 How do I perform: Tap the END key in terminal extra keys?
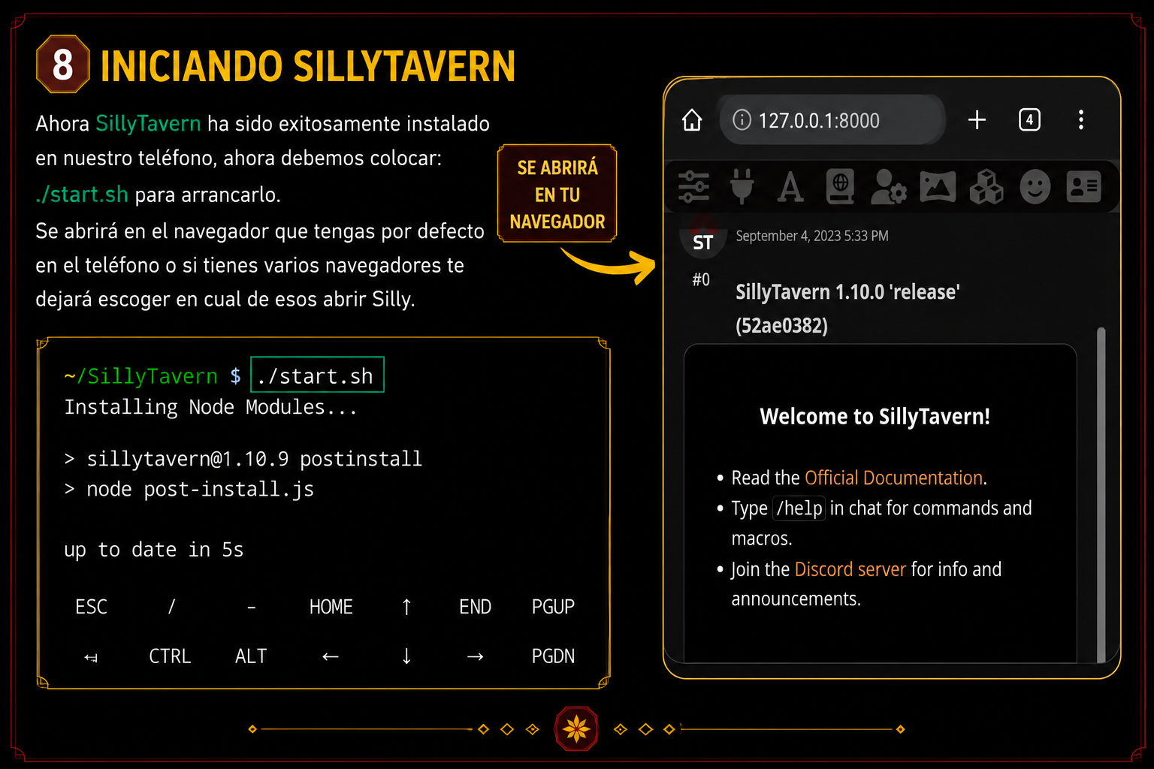[475, 607]
